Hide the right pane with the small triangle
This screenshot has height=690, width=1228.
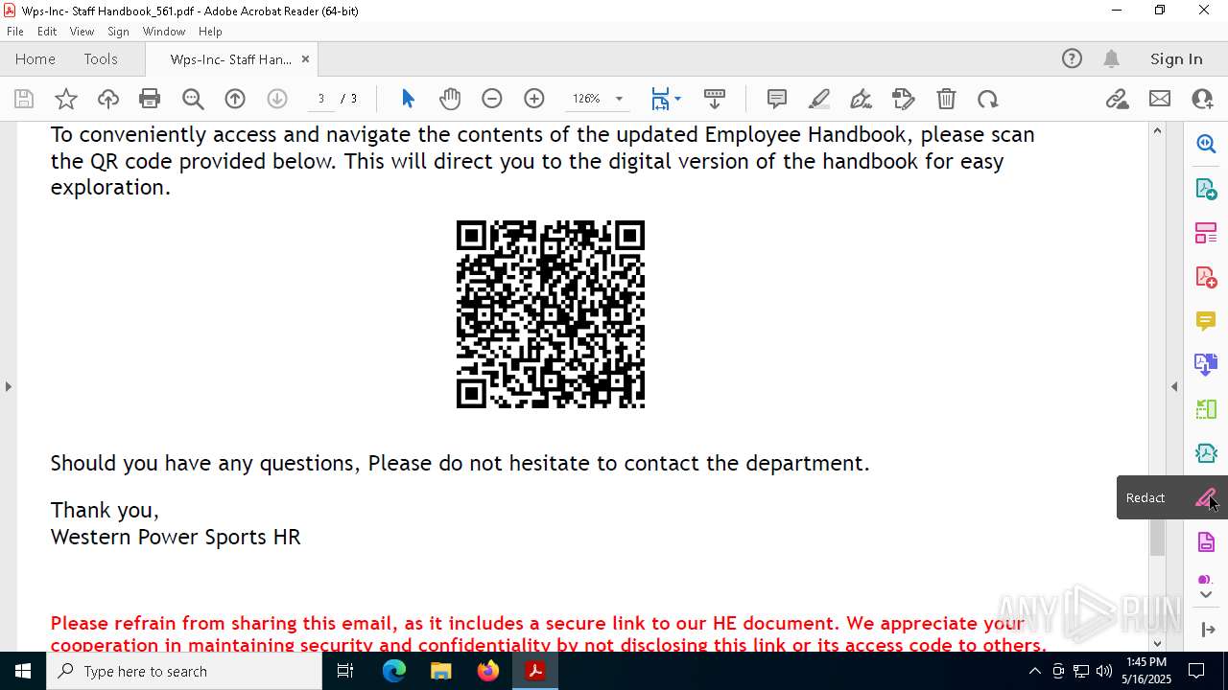1174,386
